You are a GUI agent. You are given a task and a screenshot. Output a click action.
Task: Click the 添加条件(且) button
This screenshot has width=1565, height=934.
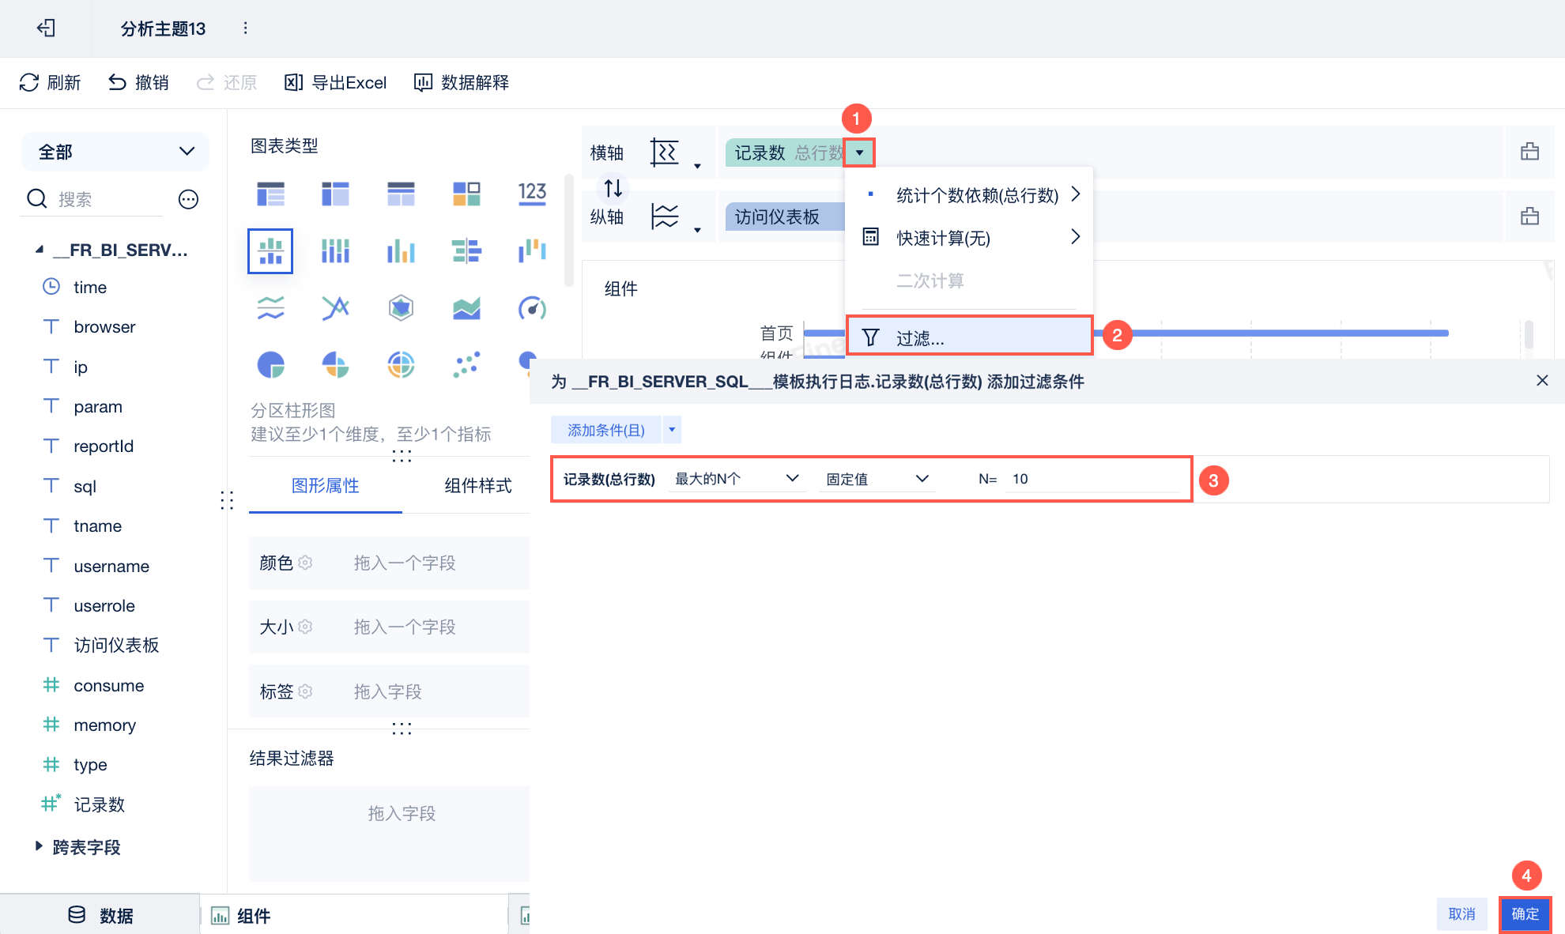(606, 430)
